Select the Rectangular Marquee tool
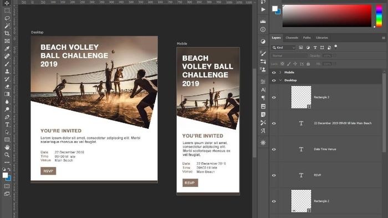The width and height of the screenshot is (388, 218). point(7,11)
